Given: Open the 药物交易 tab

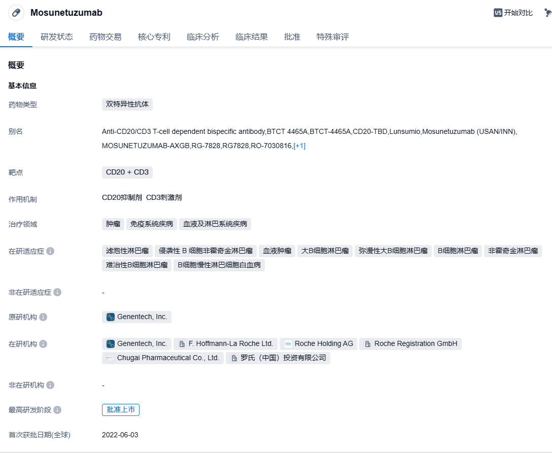Looking at the screenshot, I should click(x=106, y=37).
